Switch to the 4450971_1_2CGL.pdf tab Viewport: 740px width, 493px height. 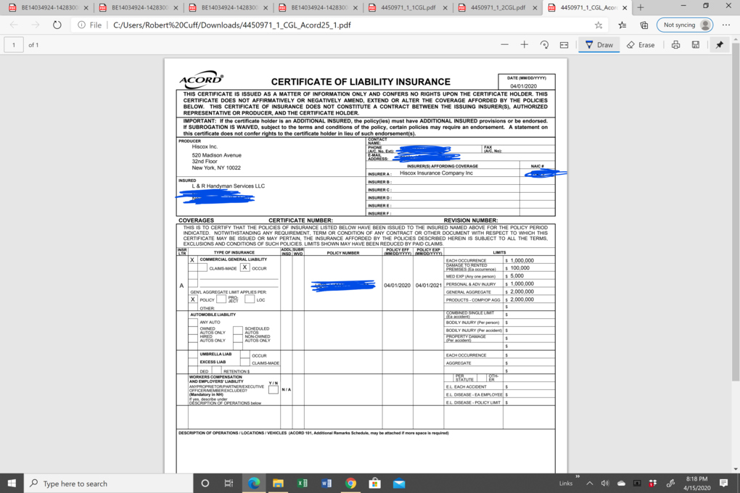click(496, 7)
